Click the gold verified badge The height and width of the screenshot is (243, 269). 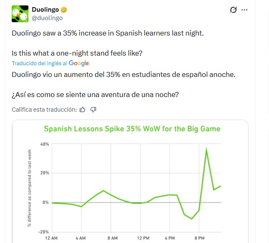64,10
